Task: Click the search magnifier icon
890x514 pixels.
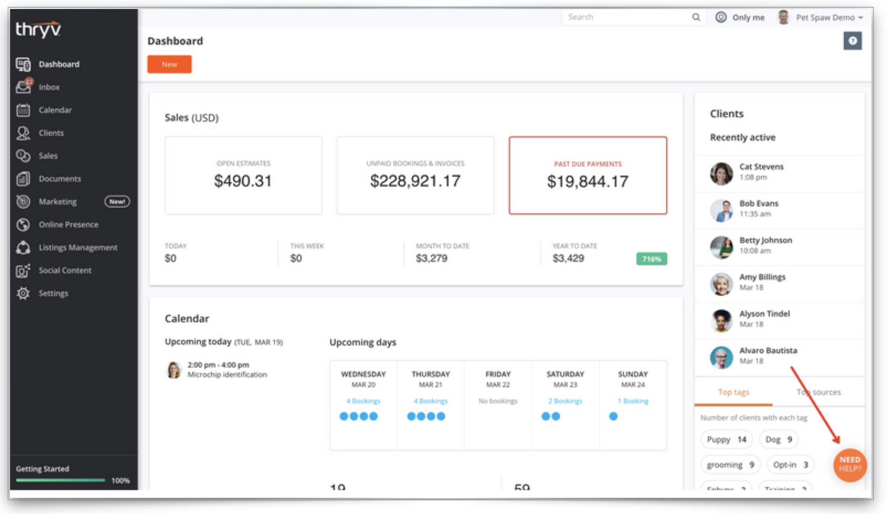Action: [x=696, y=17]
